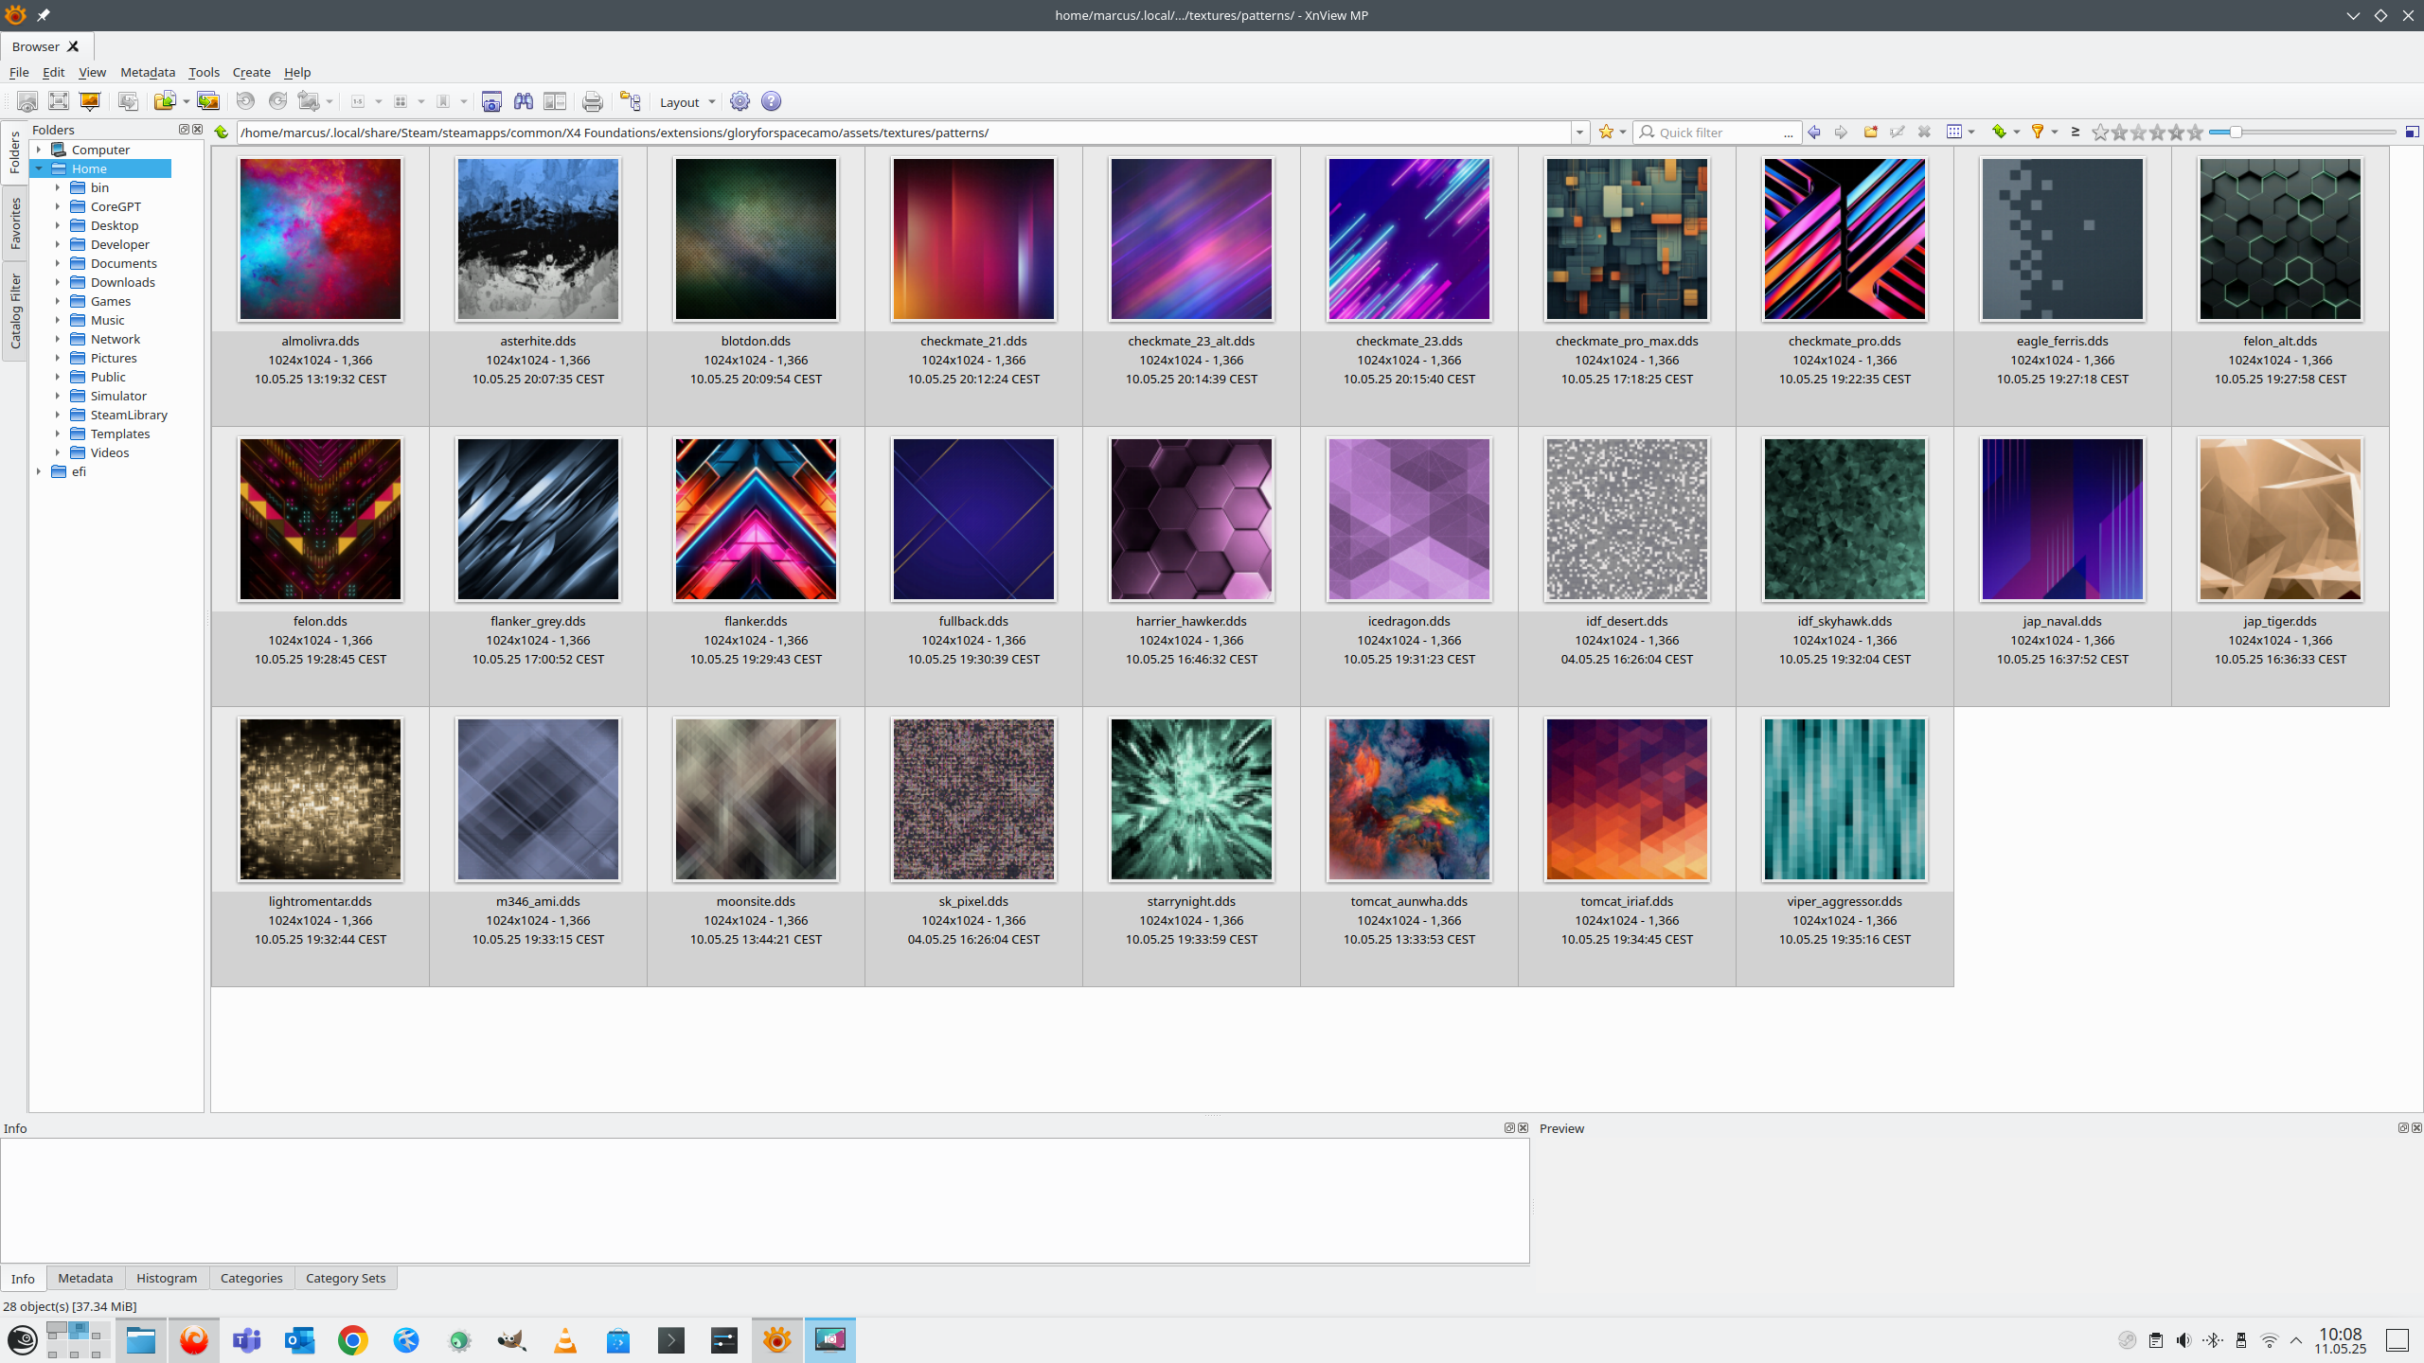2424x1363 pixels.
Task: Select the flanker.dds thumbnail
Action: [756, 520]
